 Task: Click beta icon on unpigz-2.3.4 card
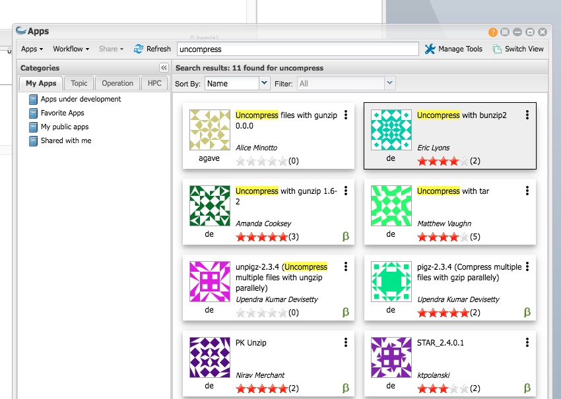346,312
